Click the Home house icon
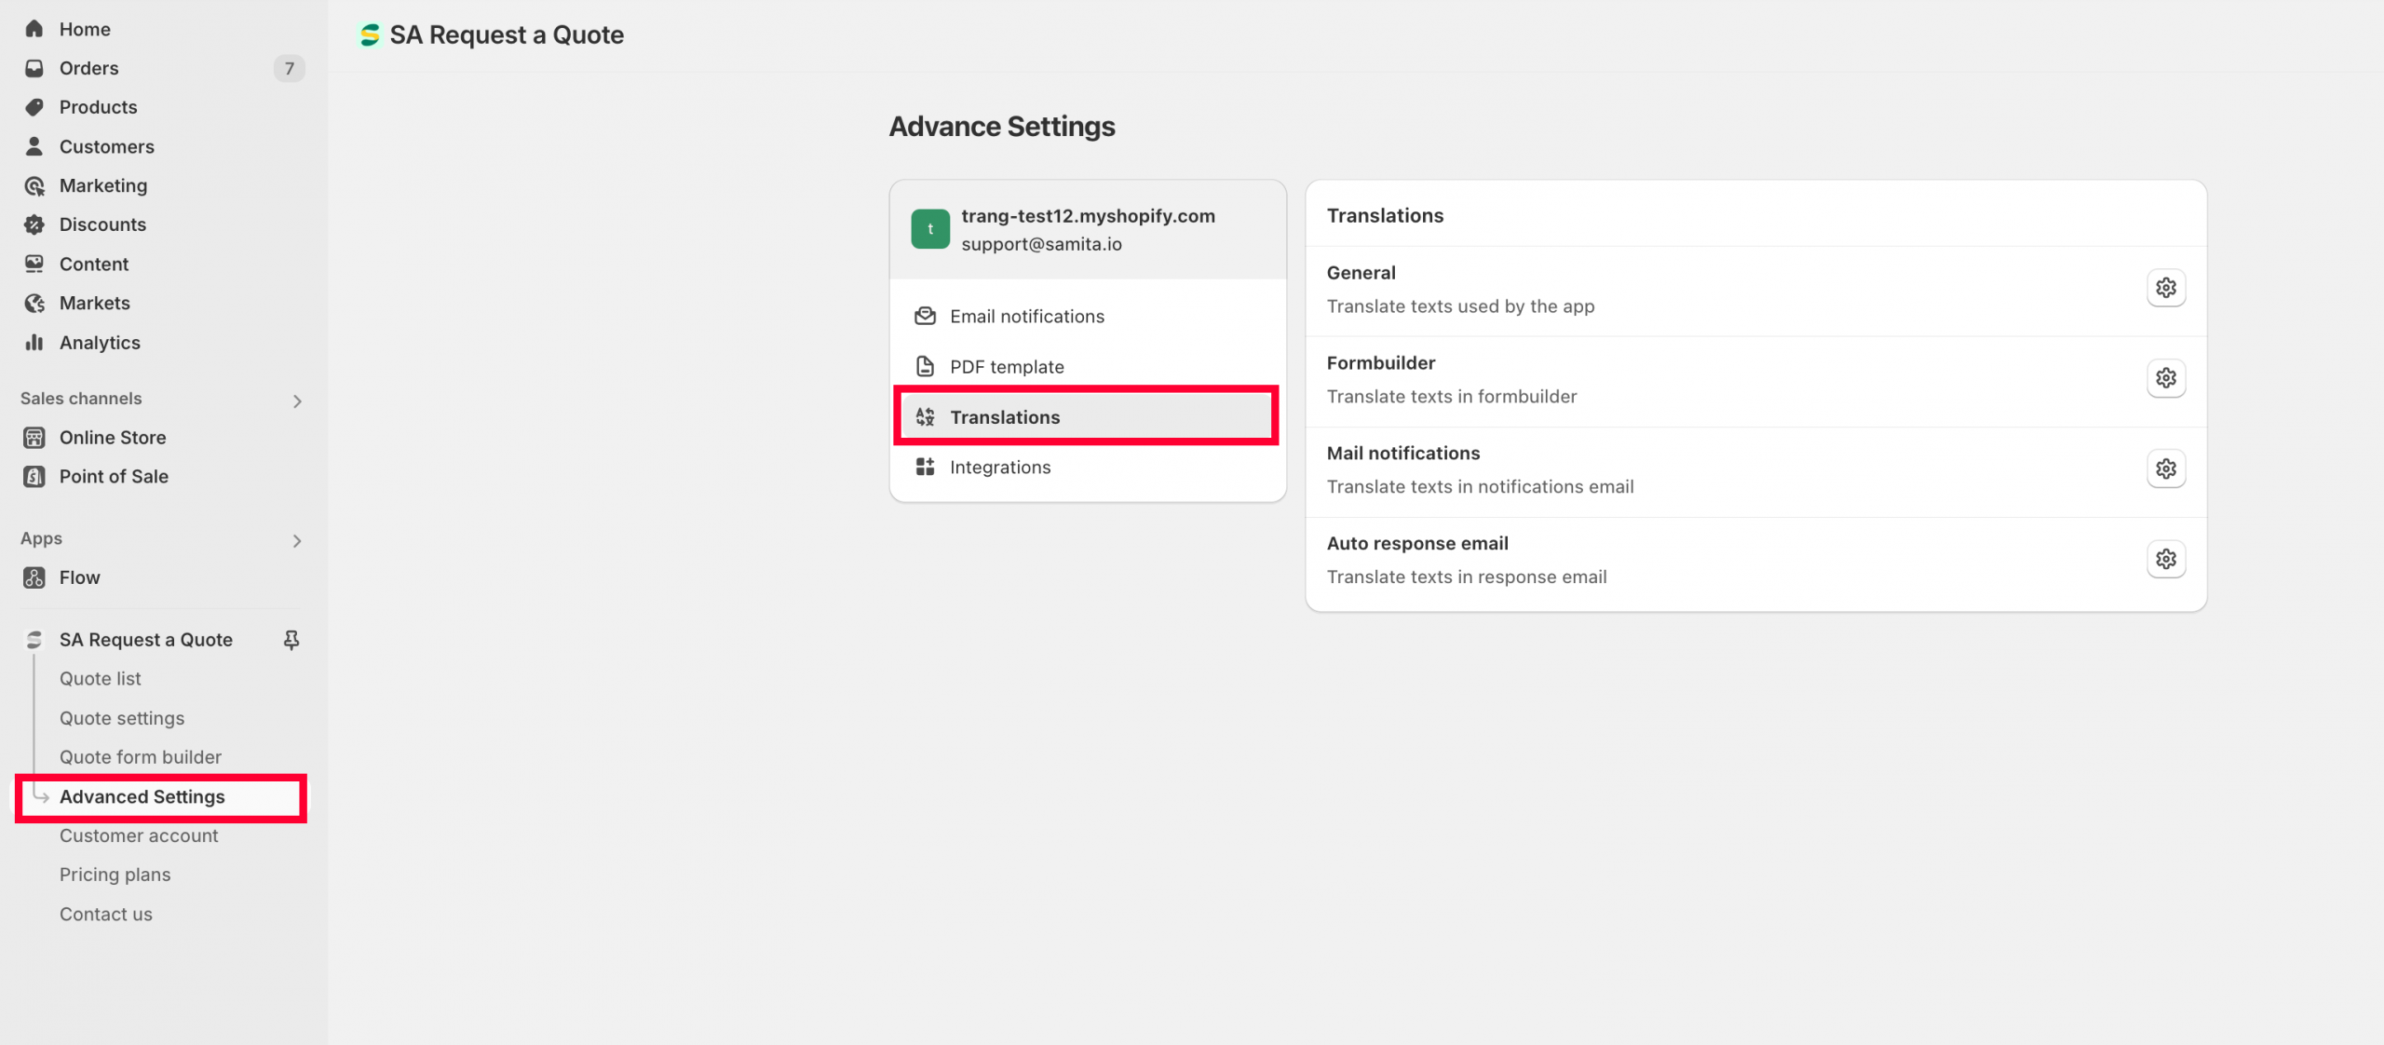Screen dimensions: 2384x1045 point(34,29)
